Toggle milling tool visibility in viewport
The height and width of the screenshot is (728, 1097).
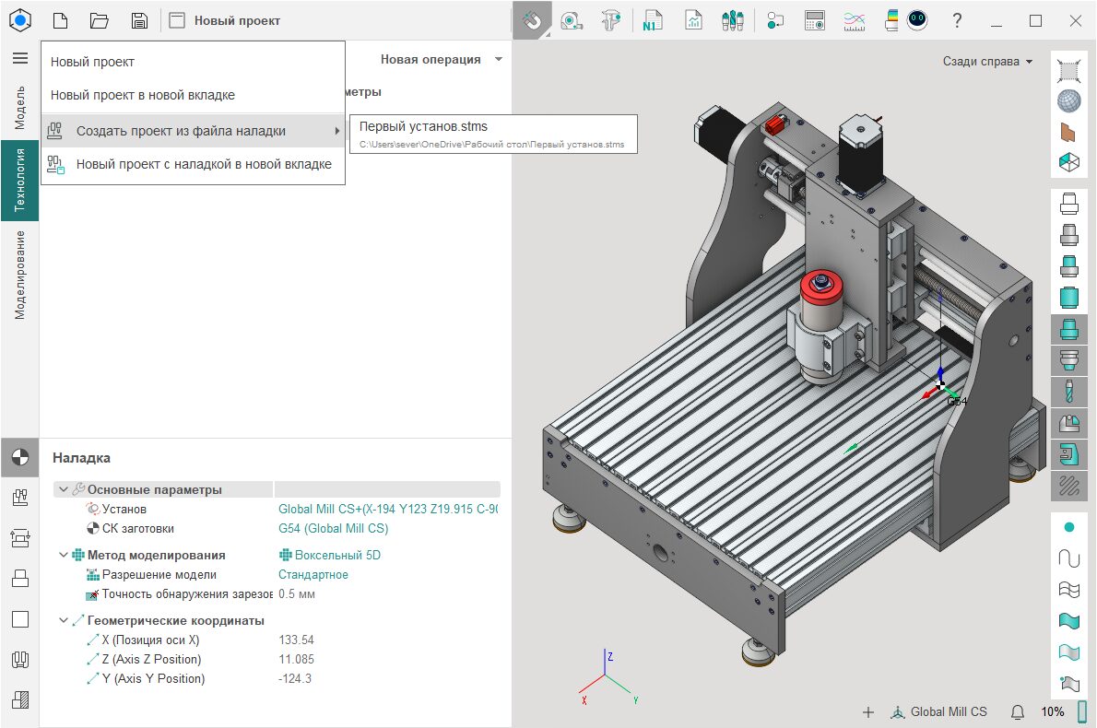1068,392
